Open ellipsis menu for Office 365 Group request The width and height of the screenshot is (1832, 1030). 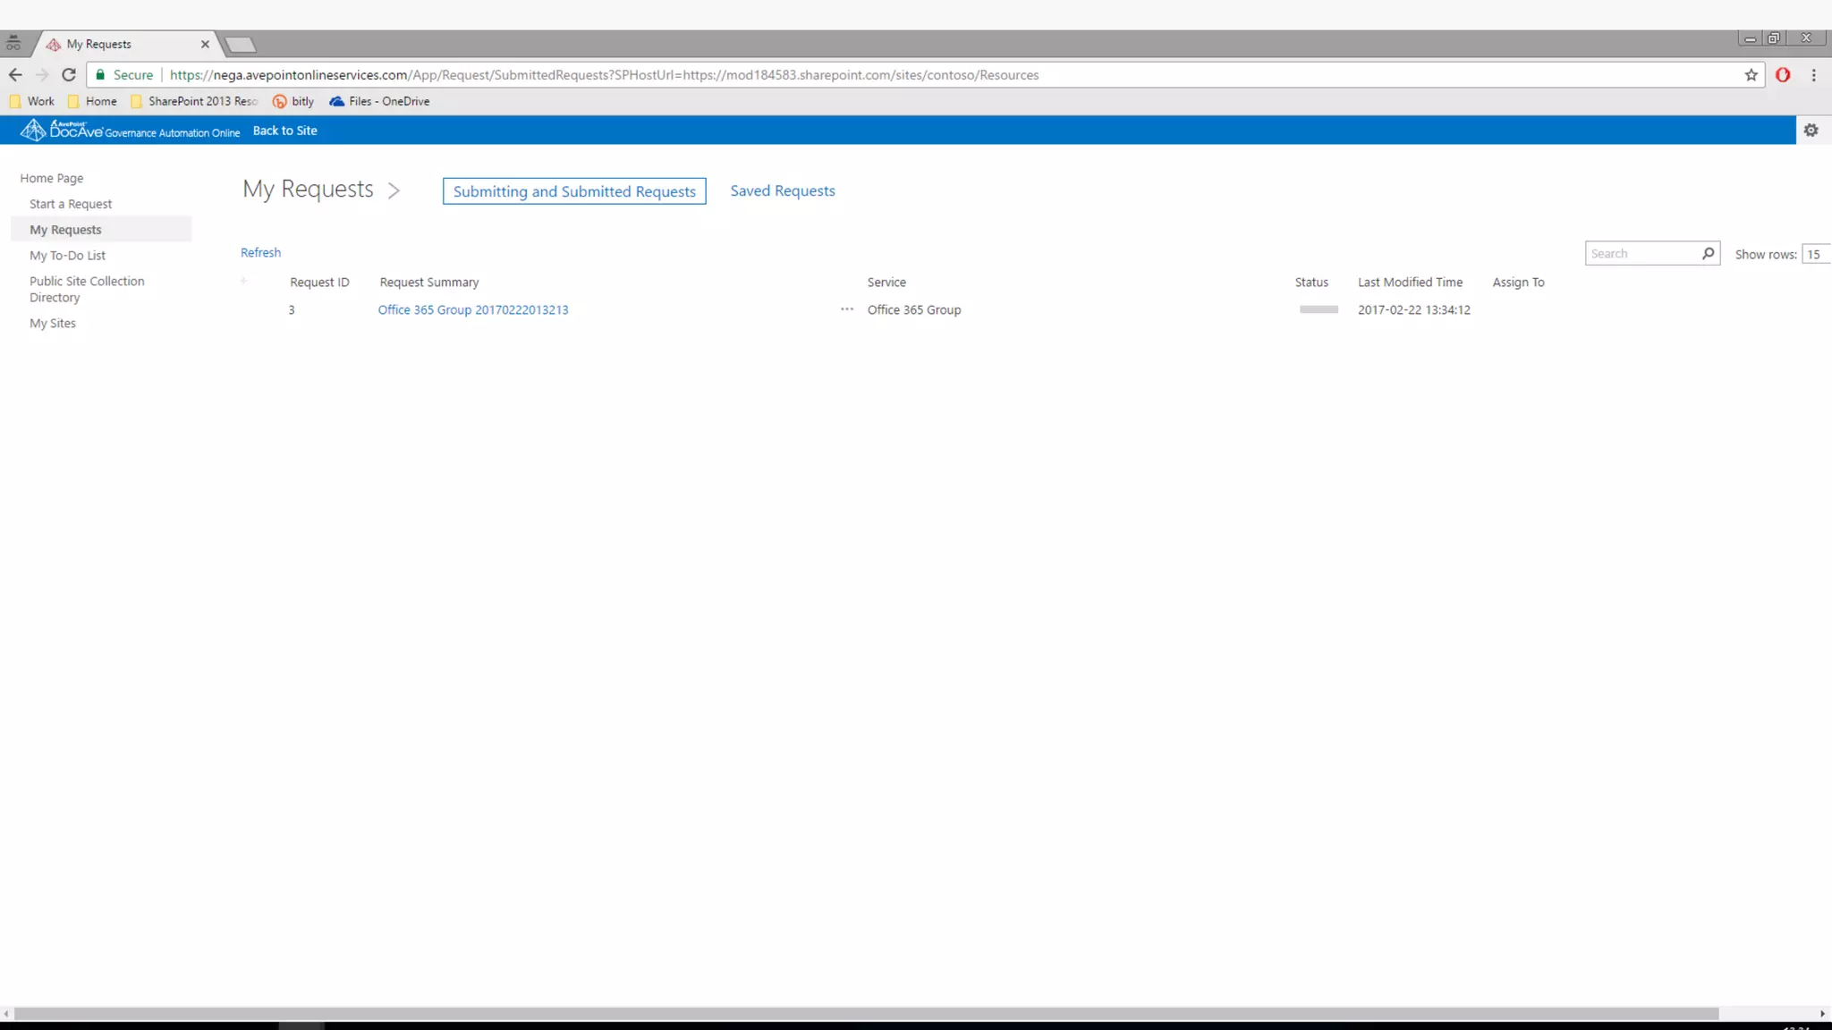pos(846,309)
